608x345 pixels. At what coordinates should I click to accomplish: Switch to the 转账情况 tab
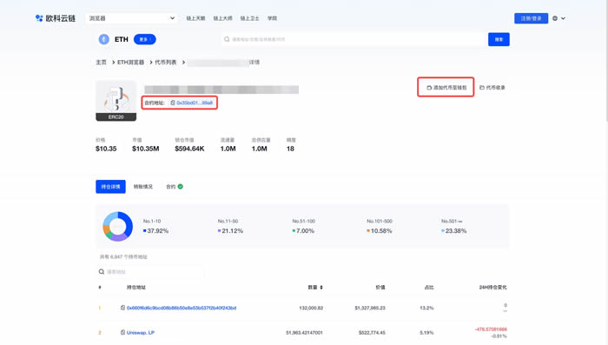point(143,187)
